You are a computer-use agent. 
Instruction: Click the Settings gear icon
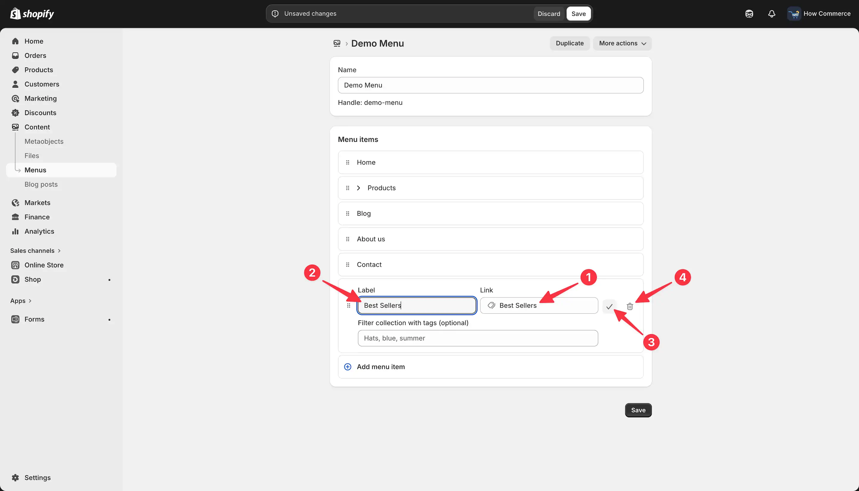click(x=15, y=478)
